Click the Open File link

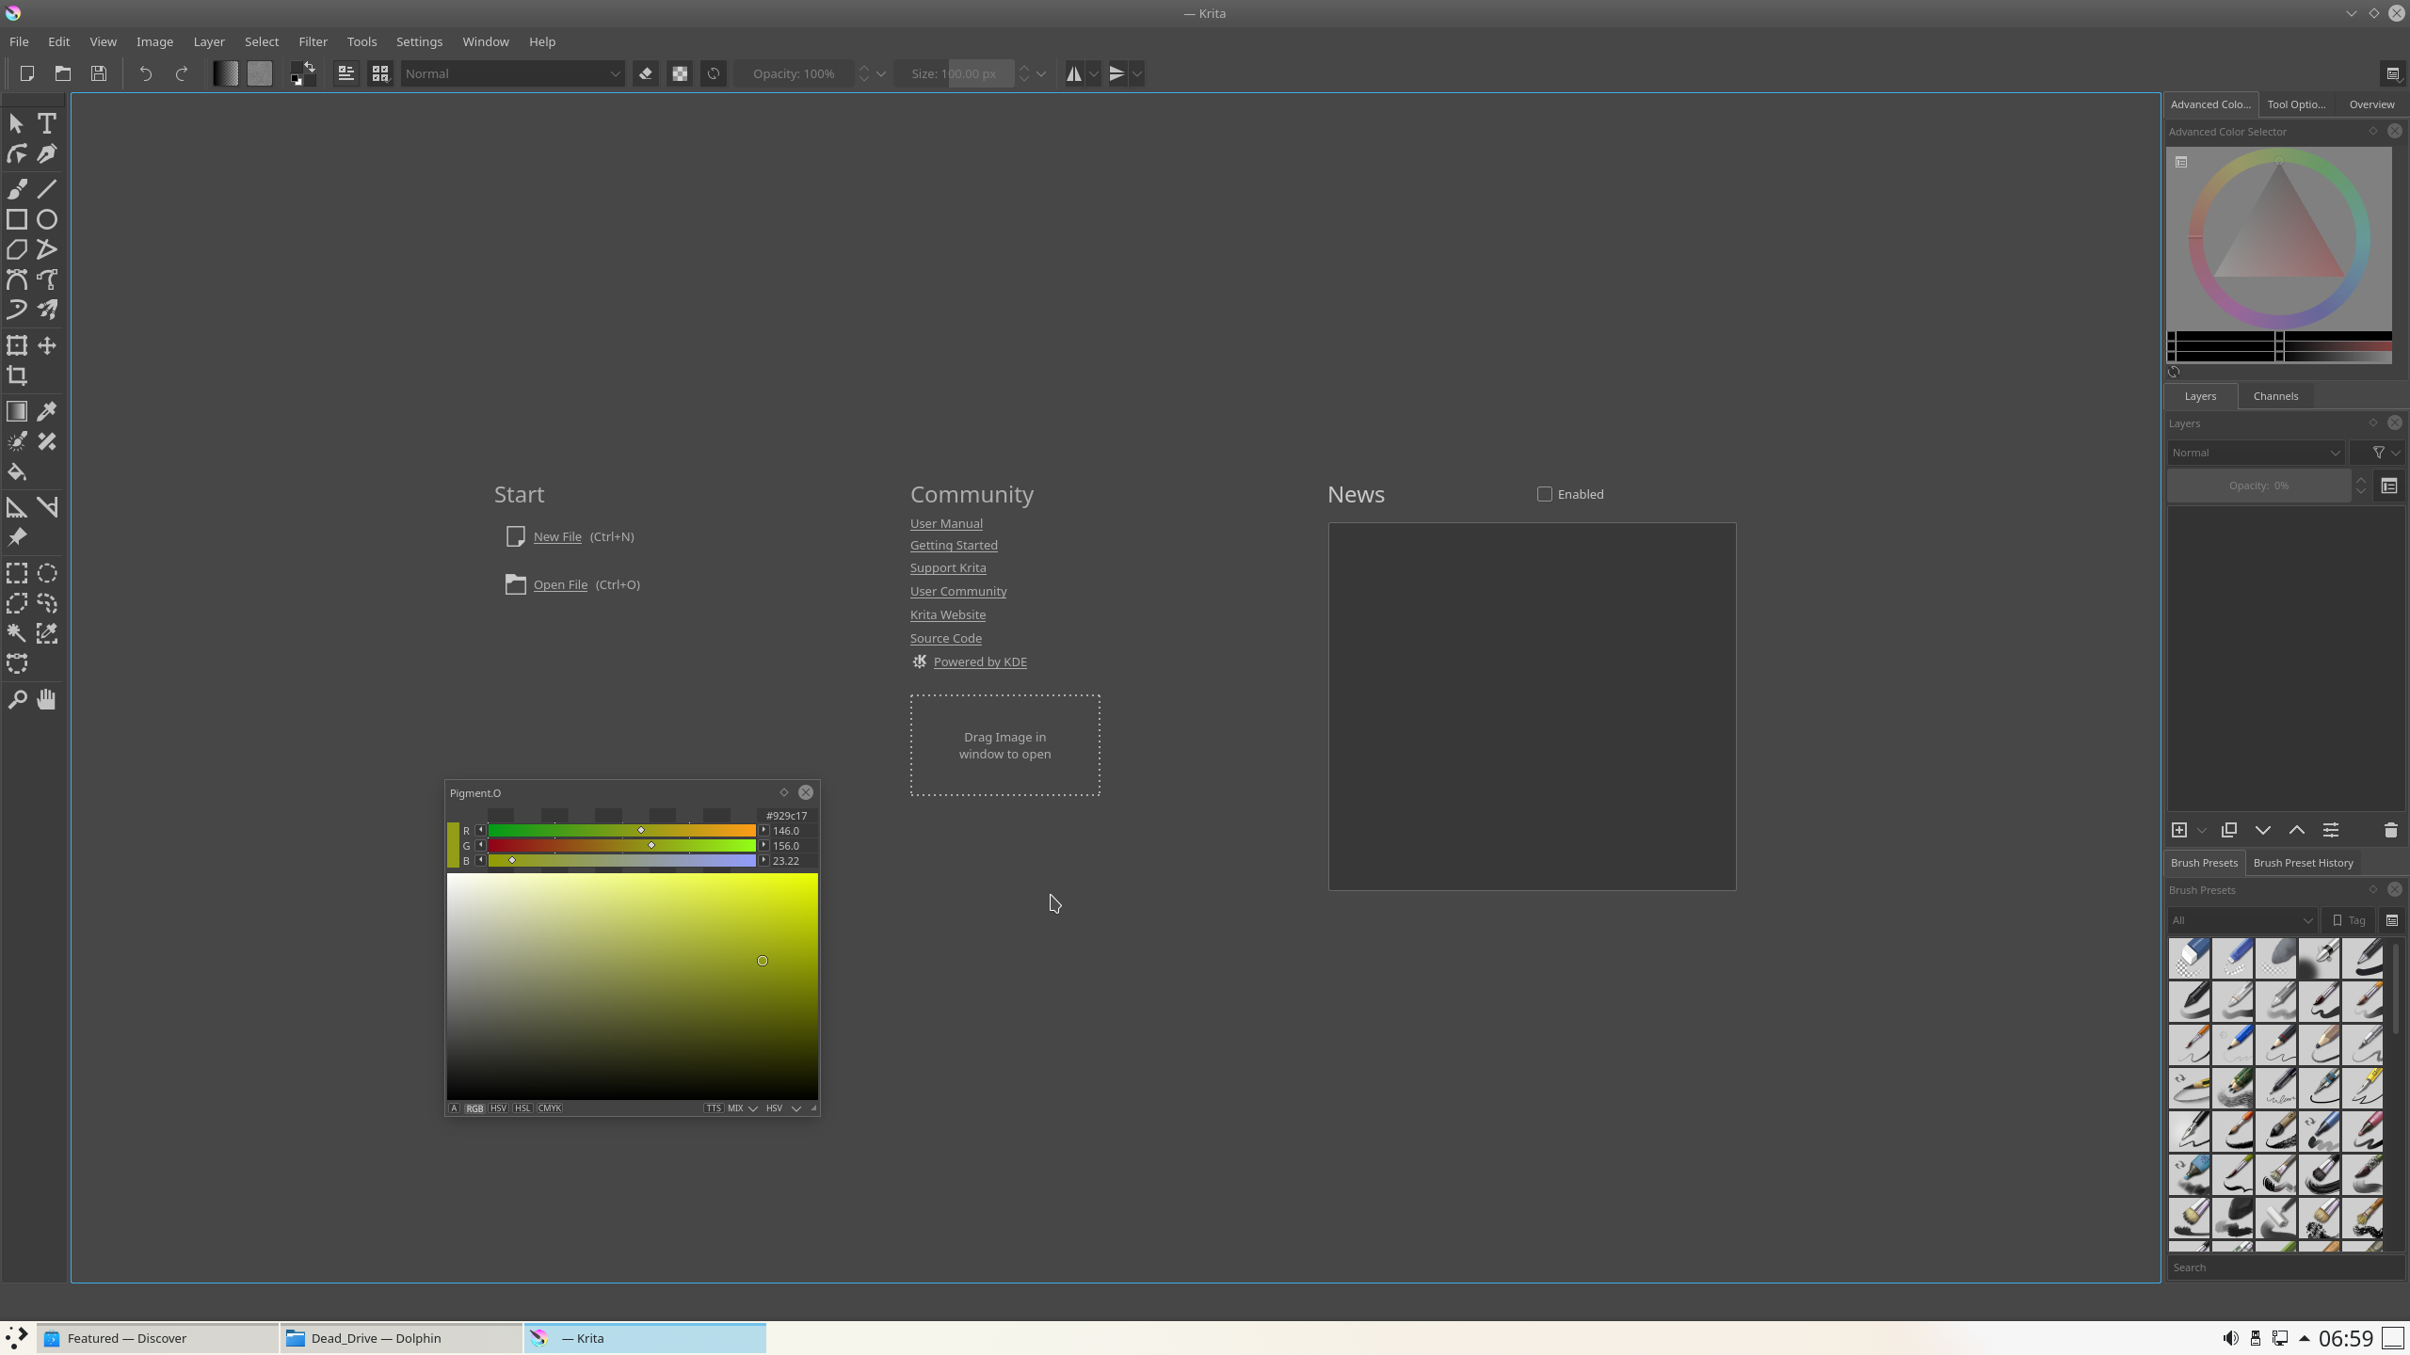560,584
